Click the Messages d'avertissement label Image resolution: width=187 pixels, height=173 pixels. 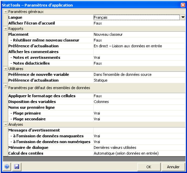point(34,130)
